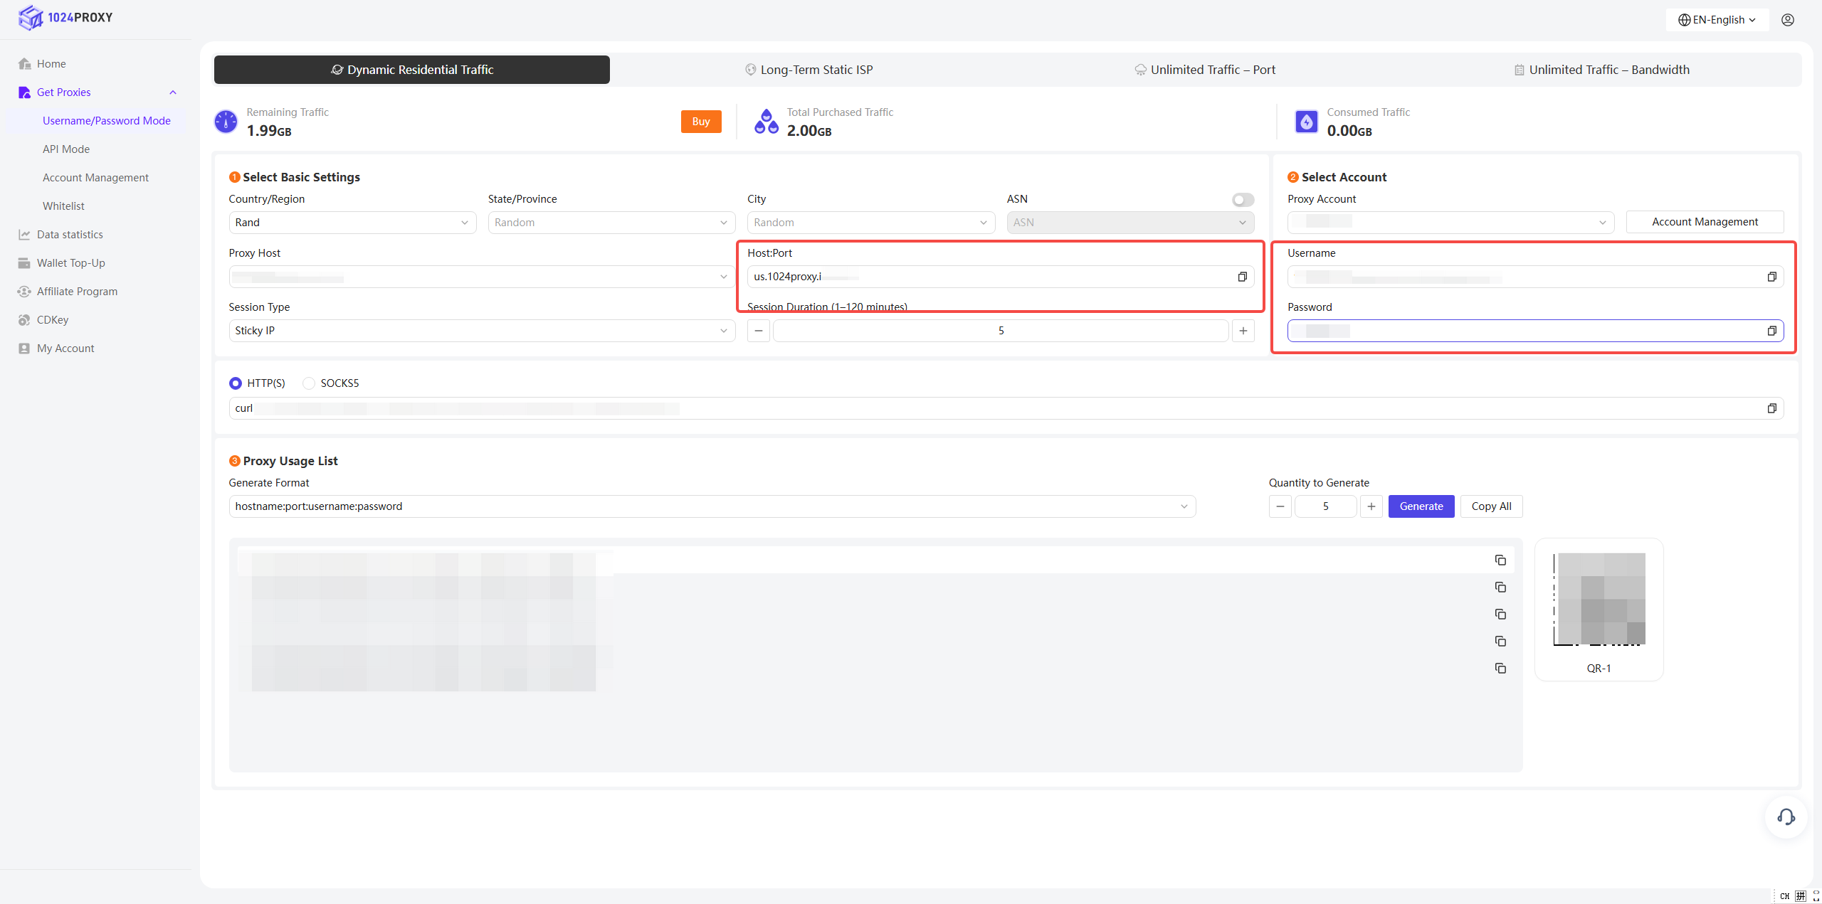Increase session duration with plus
The width and height of the screenshot is (1822, 904).
click(1243, 331)
